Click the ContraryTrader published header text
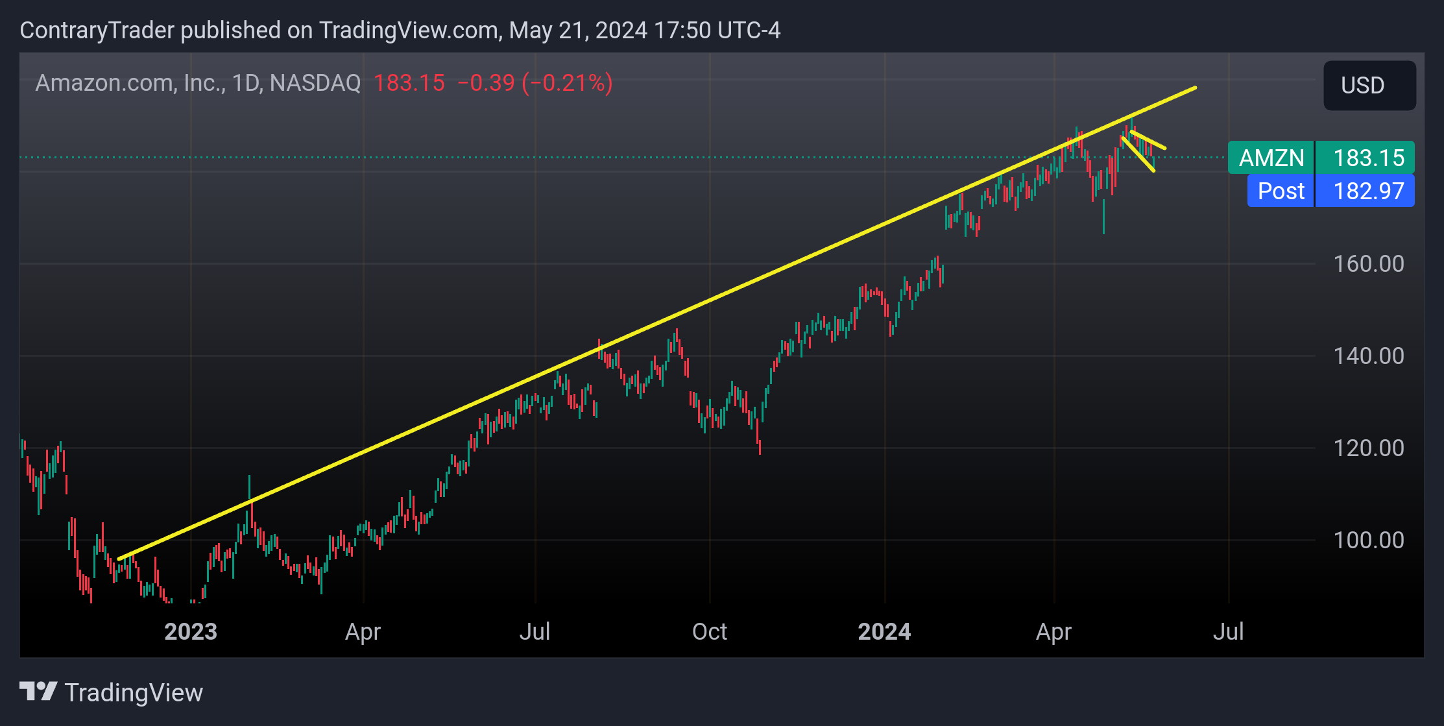 [x=400, y=30]
